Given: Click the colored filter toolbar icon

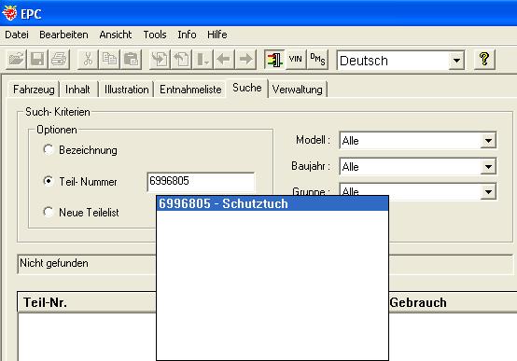Looking at the screenshot, I should tap(274, 60).
